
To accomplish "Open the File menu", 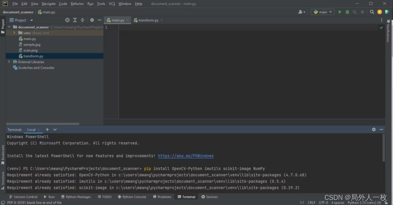I will pos(15,4).
